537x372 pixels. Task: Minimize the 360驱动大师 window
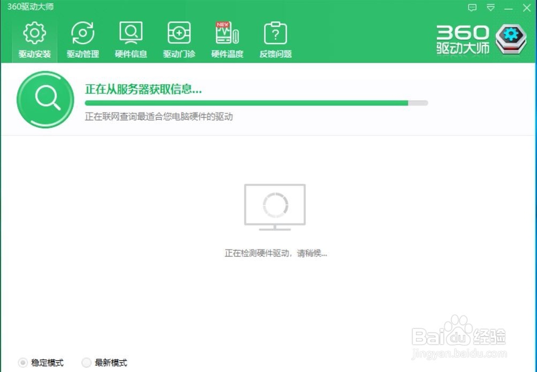click(509, 8)
